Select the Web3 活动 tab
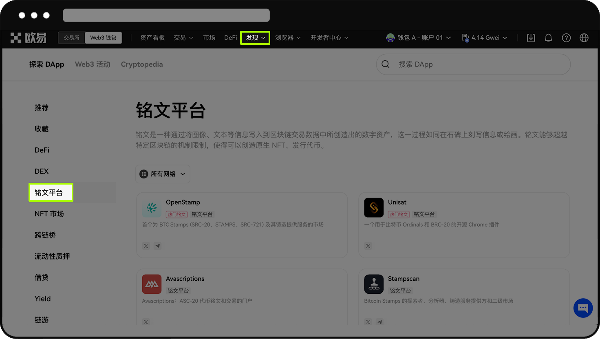Image resolution: width=600 pixels, height=339 pixels. [x=93, y=64]
